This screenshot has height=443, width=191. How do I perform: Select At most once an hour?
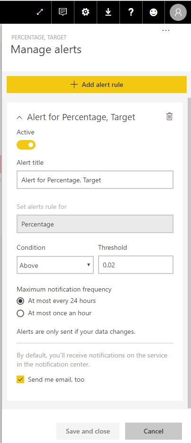(20, 313)
